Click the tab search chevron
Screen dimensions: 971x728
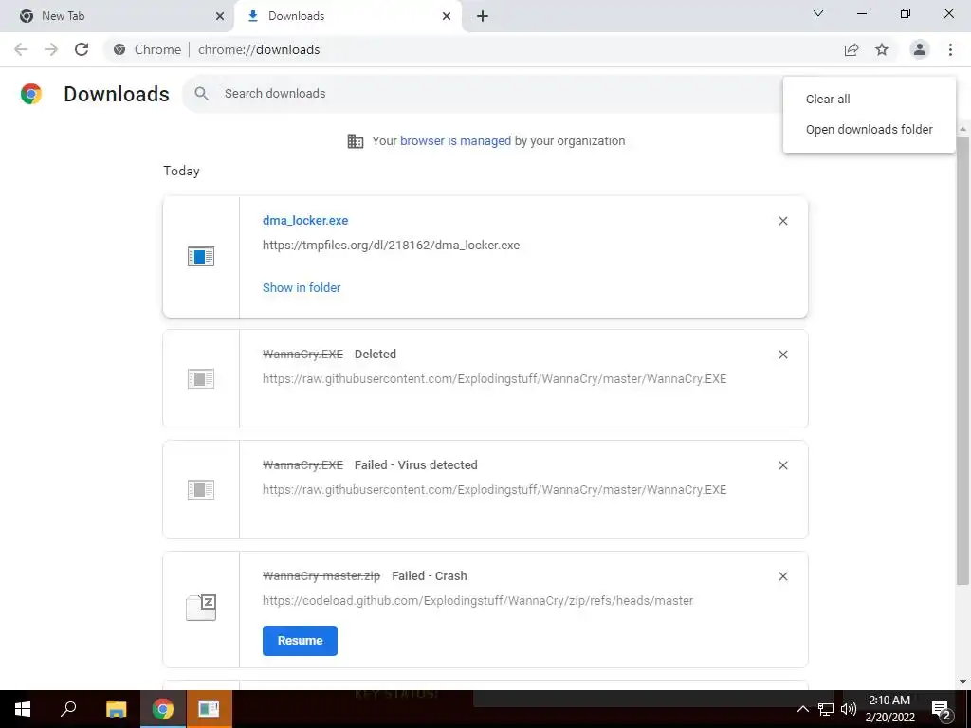[x=818, y=13]
